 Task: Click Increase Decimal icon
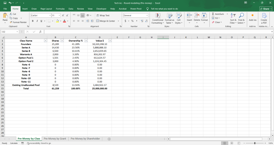(x=142, y=21)
